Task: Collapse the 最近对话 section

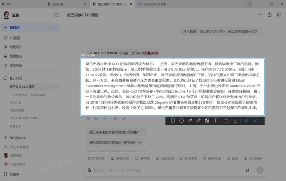Action: click(55, 78)
